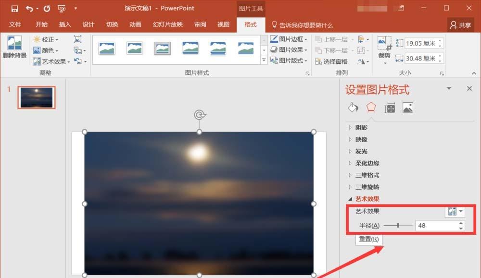Click the 重置(R) reset button
The image size is (481, 278).
[x=368, y=240]
